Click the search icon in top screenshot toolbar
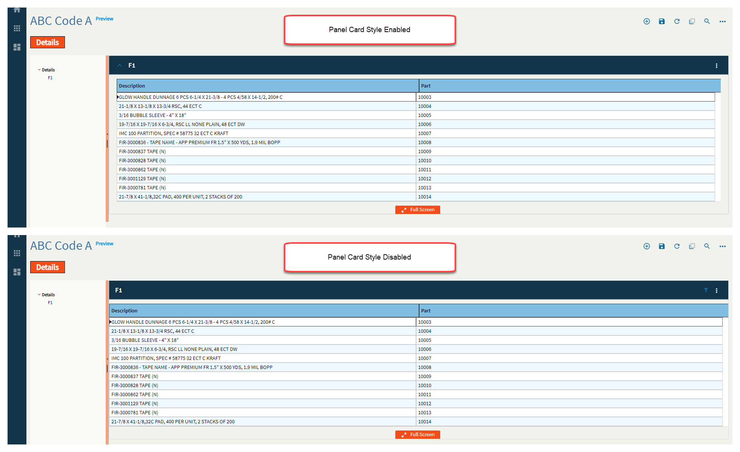This screenshot has width=740, height=452. pyautogui.click(x=707, y=22)
